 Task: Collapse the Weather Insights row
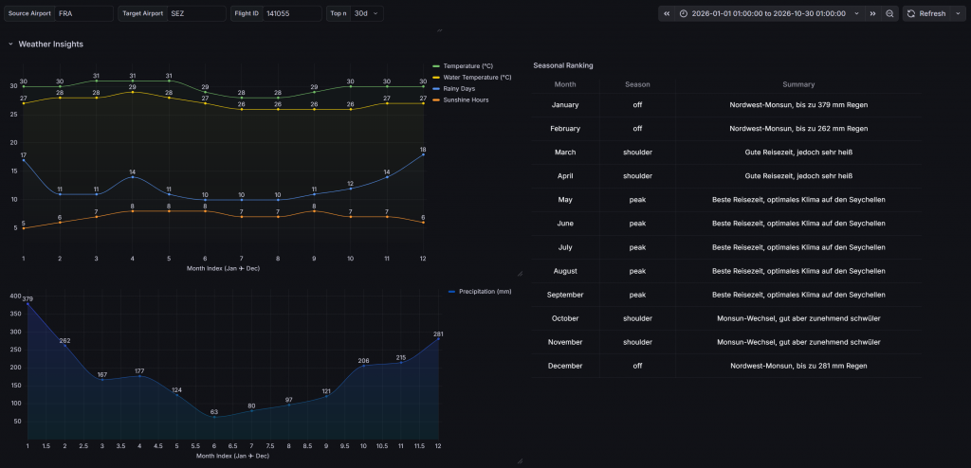tap(10, 45)
